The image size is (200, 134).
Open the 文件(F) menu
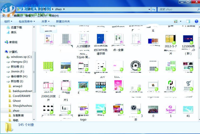(x=6, y=16)
